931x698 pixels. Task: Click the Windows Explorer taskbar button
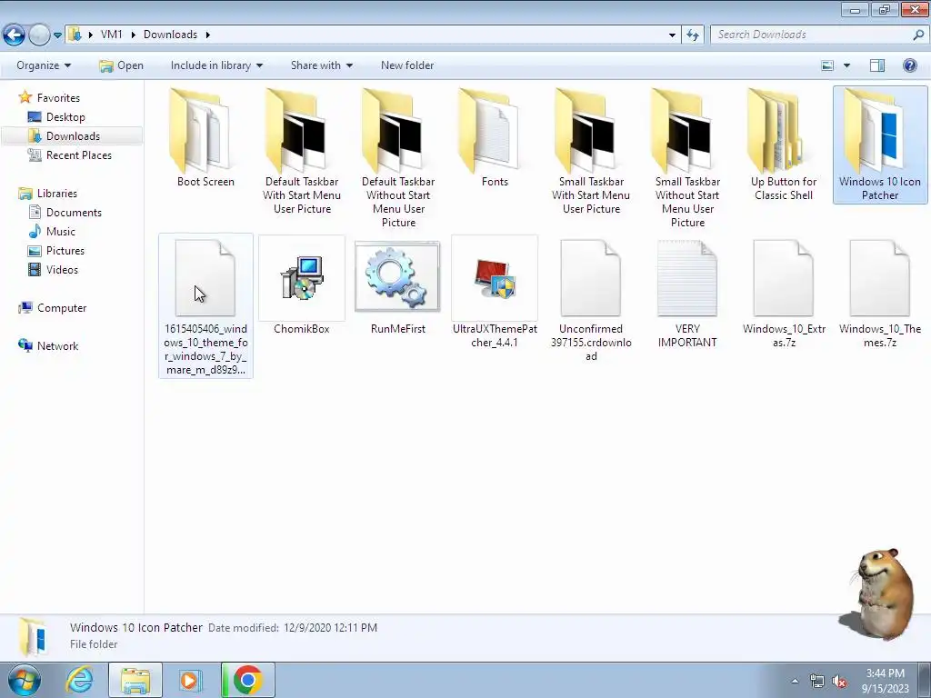pyautogui.click(x=135, y=680)
